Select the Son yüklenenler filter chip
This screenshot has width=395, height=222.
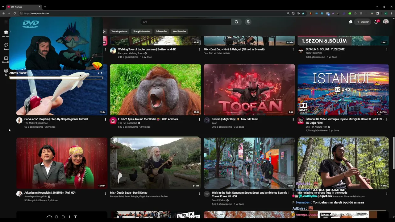tap(142, 31)
